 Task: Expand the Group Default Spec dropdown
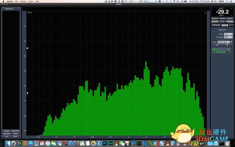tap(224, 42)
